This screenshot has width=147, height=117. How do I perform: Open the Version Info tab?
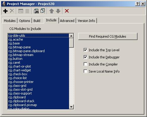pyautogui.click(x=86, y=21)
